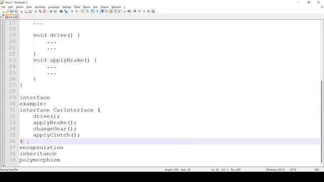Toggle synchronize vertical scrolling icon

tap(82, 11)
